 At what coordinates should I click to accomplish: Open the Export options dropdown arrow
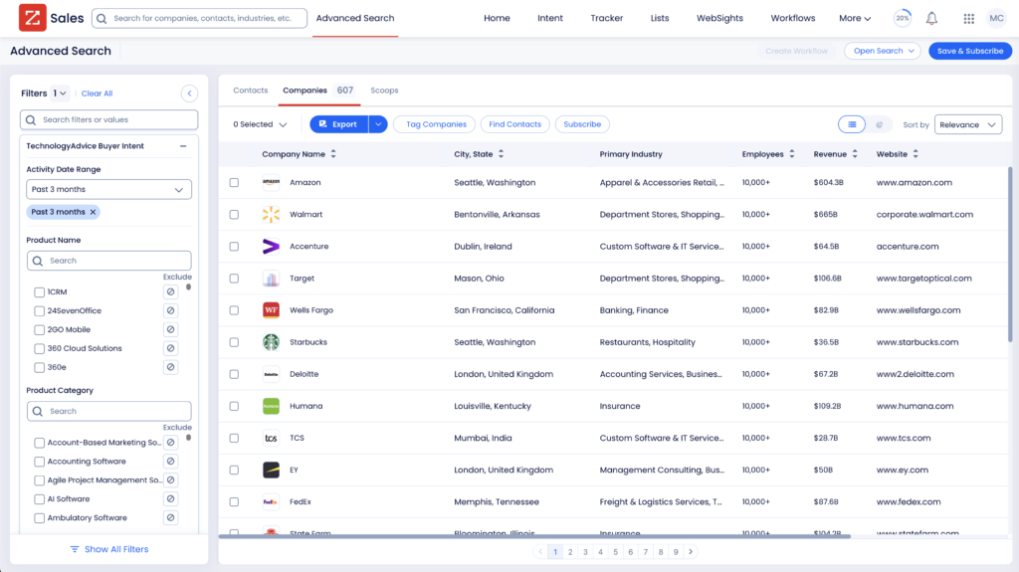point(378,124)
